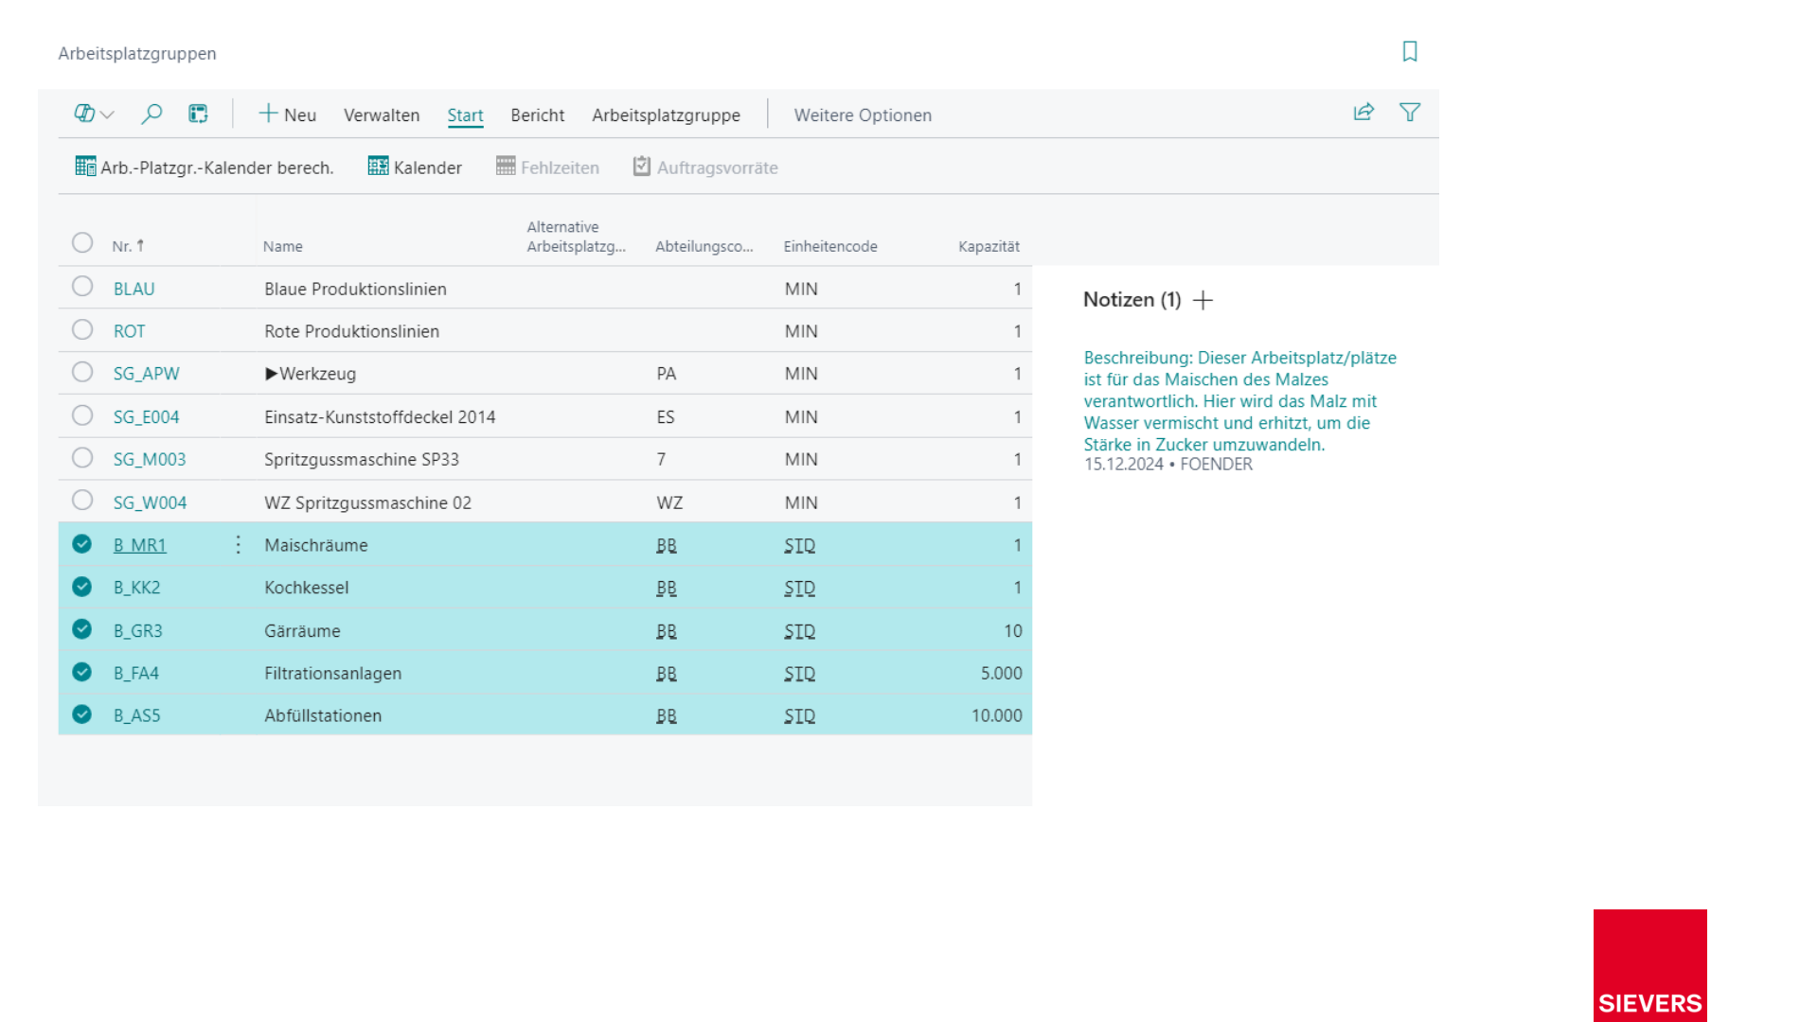Click department code PA in SG_APW row

[x=666, y=374]
